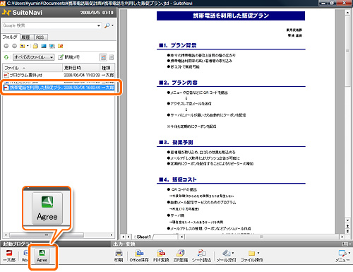Select the プログラム要件.jtd file in list
Viewport: 353px width, 272px height.
pyautogui.click(x=59, y=75)
